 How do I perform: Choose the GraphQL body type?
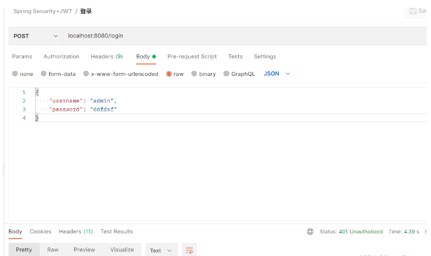(226, 74)
